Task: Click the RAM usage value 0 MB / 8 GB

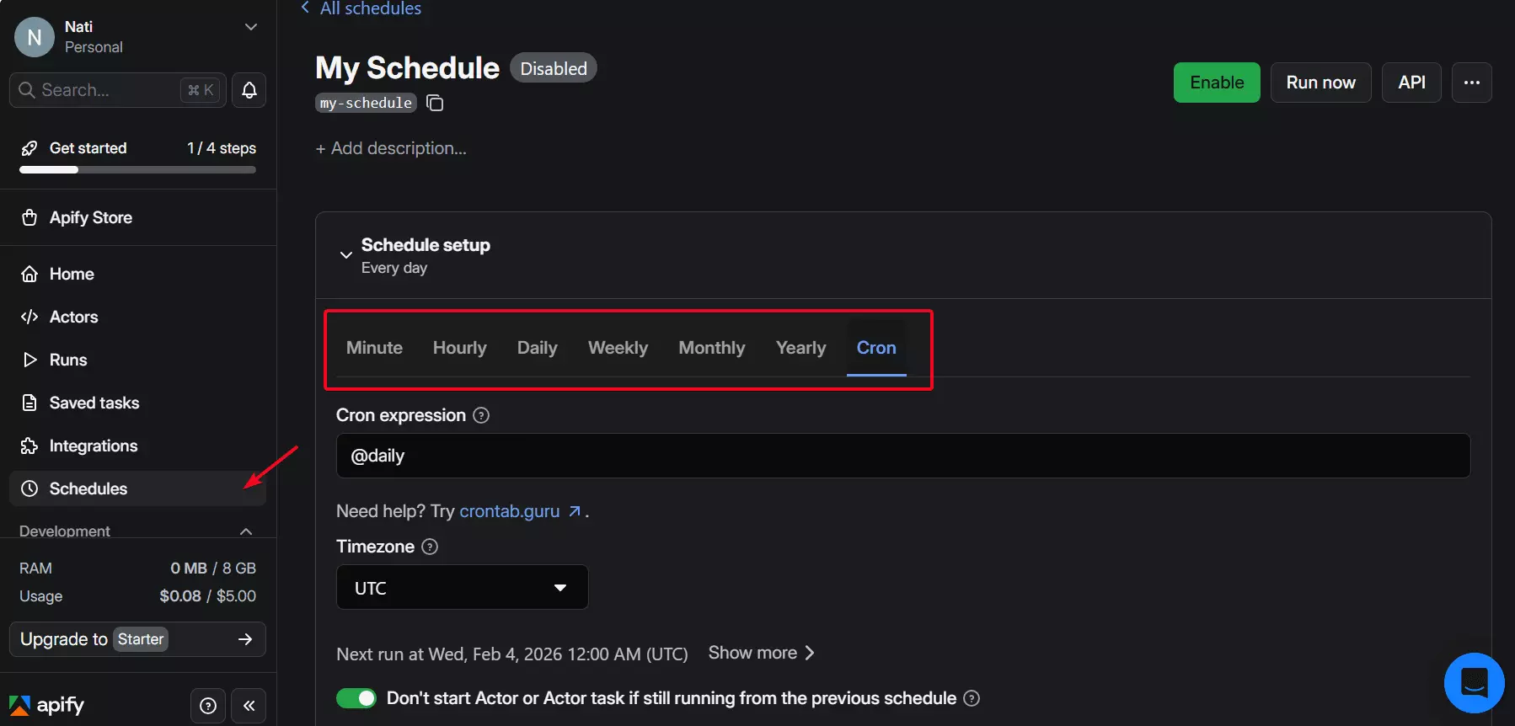Action: pos(213,569)
